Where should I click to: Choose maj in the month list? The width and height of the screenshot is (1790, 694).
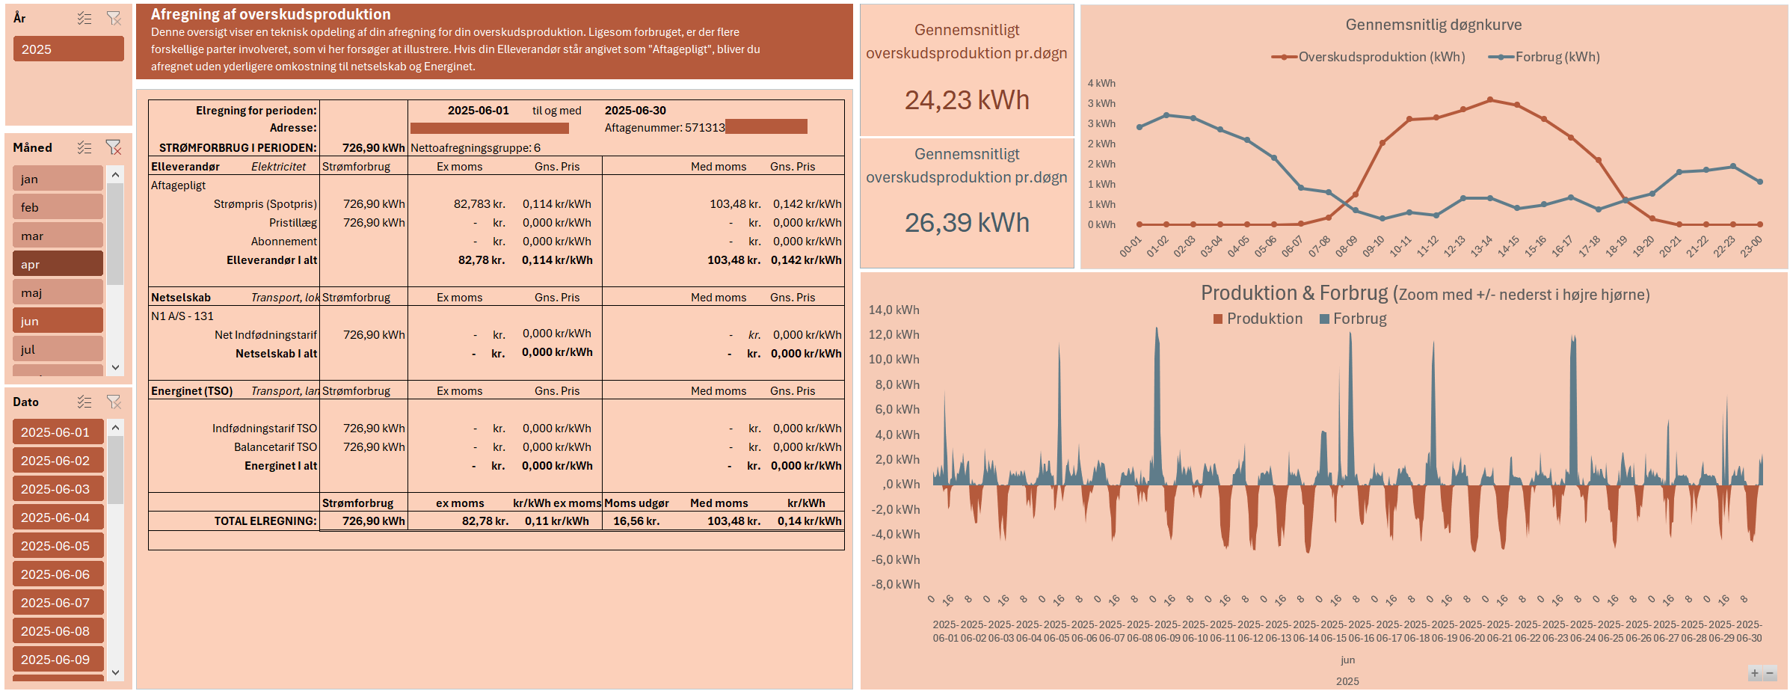[58, 292]
